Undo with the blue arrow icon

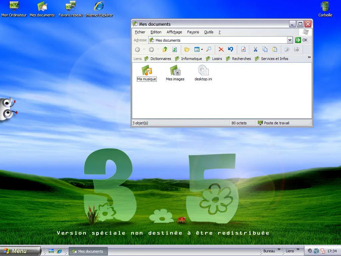click(231, 49)
